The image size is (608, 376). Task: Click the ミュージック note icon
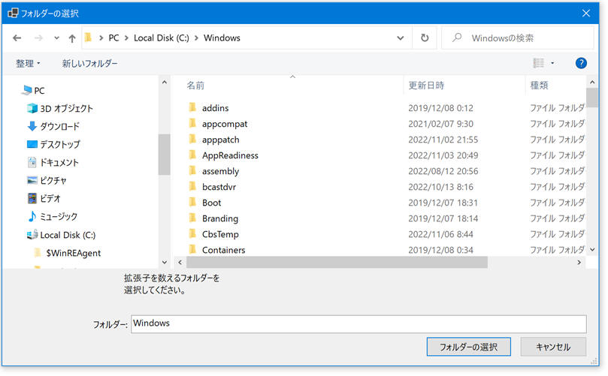click(x=32, y=216)
